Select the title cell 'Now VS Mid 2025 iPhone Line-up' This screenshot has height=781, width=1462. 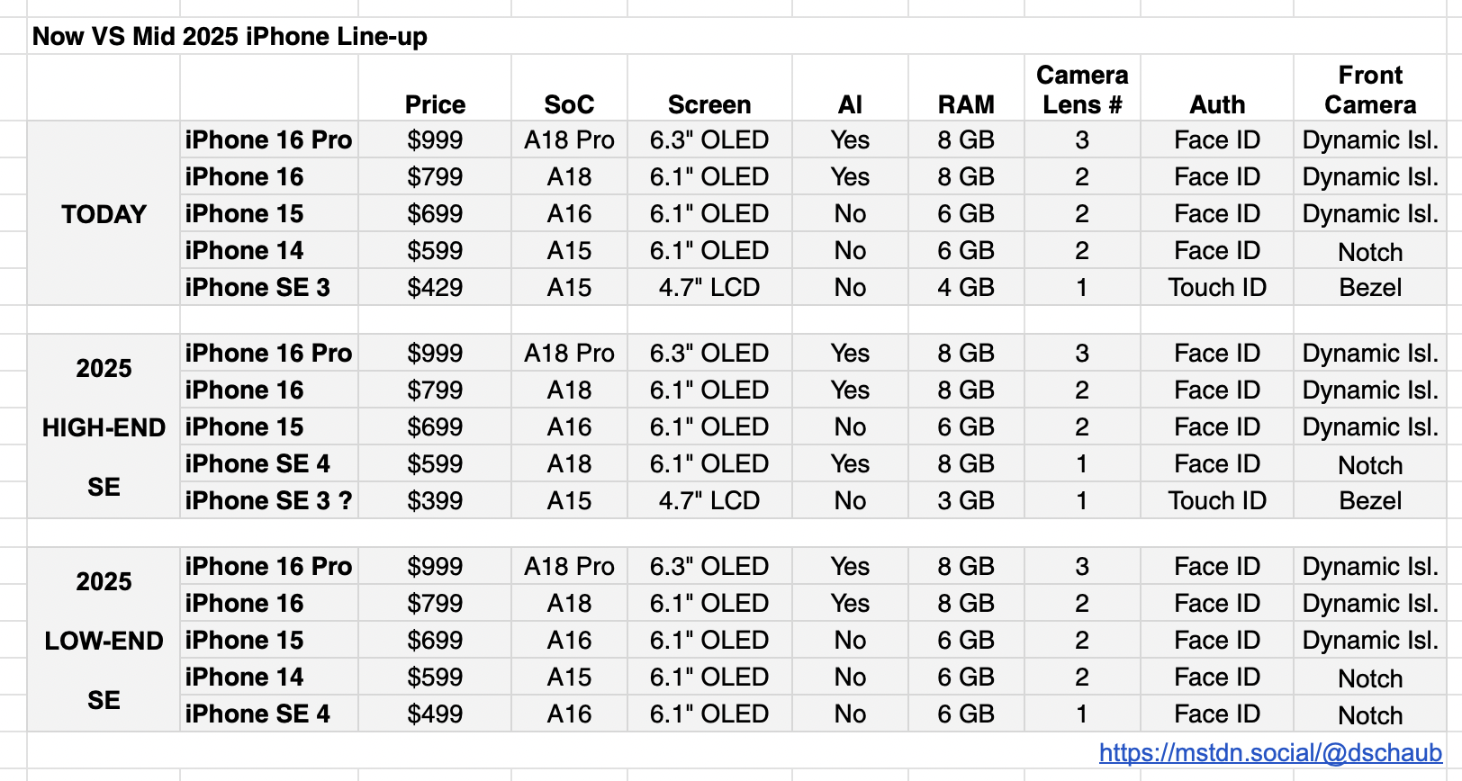(230, 37)
